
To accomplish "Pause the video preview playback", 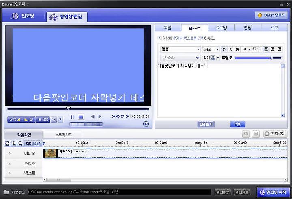I will tap(72, 116).
